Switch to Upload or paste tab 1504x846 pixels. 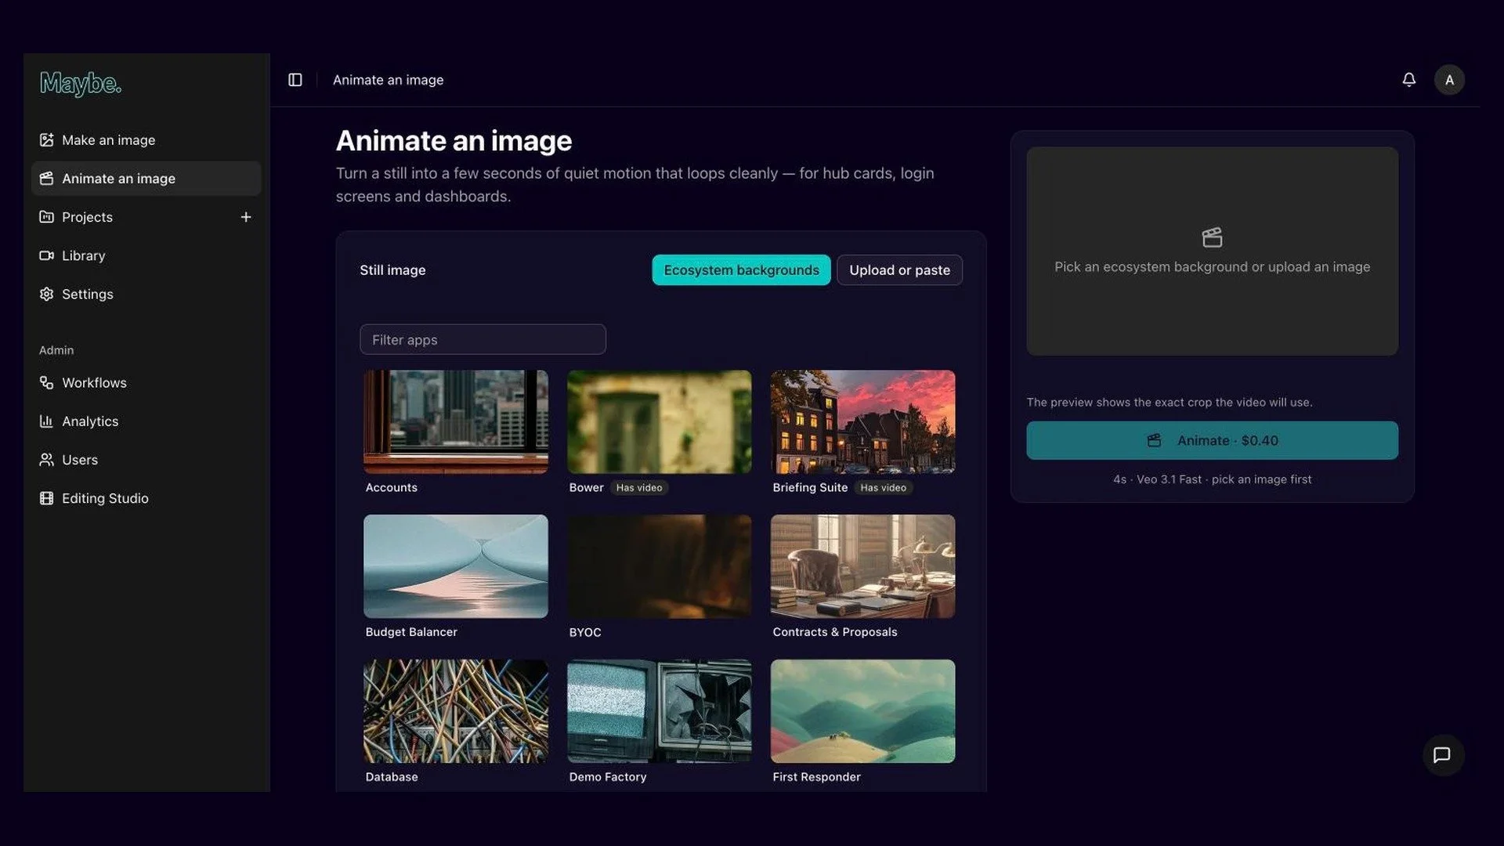[899, 270]
